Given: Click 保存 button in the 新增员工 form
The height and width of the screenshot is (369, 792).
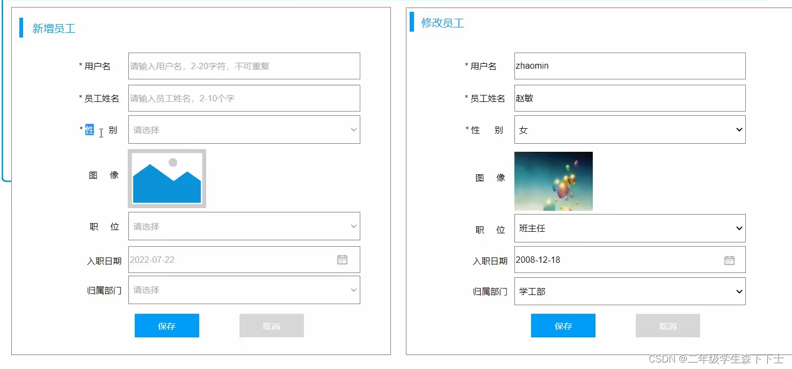Looking at the screenshot, I should [166, 326].
